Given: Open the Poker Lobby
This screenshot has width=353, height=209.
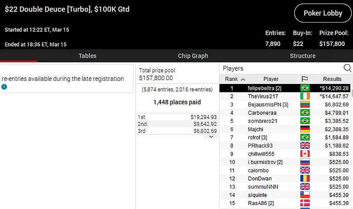Looking at the screenshot, I should (323, 13).
